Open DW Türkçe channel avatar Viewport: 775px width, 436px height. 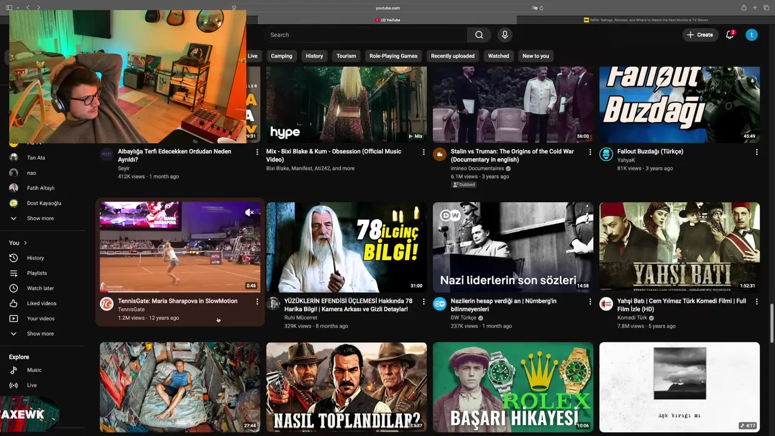(x=440, y=304)
